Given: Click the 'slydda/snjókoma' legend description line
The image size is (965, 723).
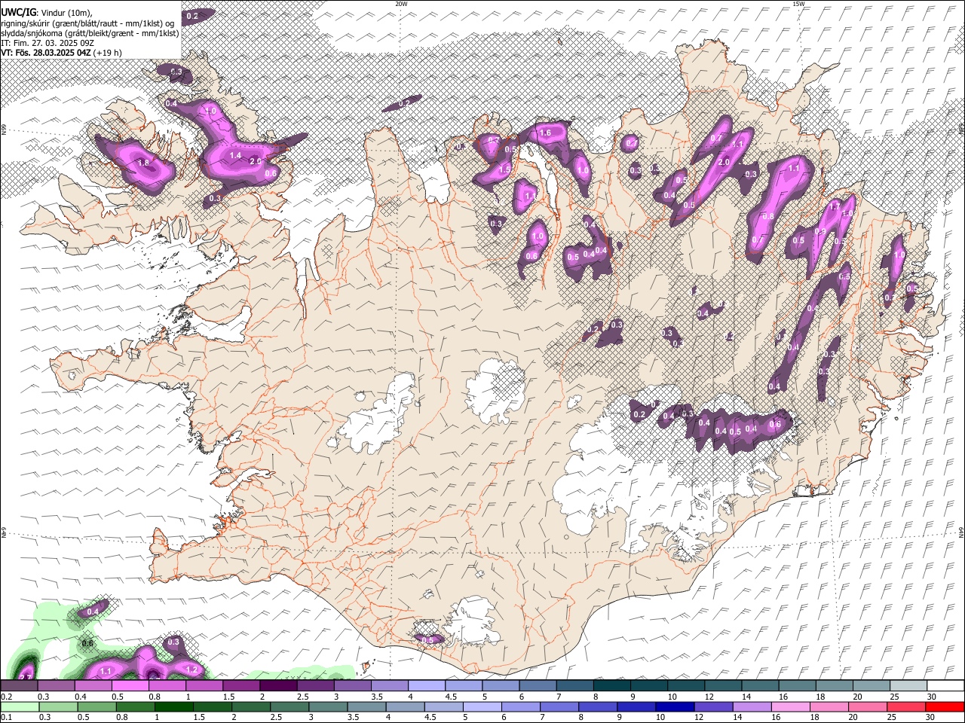Looking at the screenshot, I should tap(90, 33).
